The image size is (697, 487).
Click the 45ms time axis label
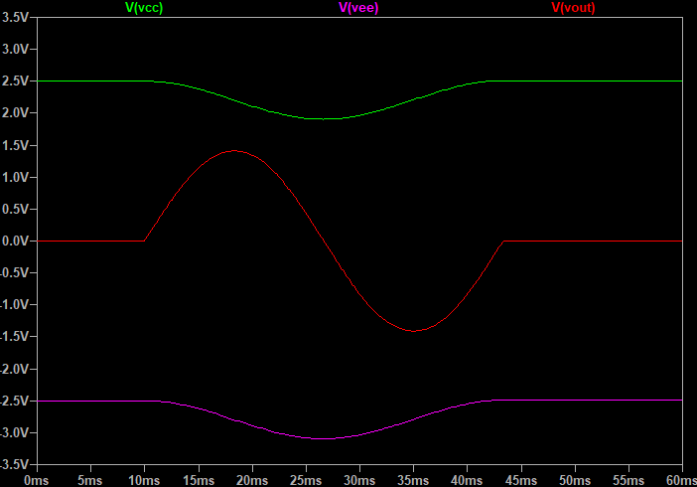pyautogui.click(x=521, y=479)
